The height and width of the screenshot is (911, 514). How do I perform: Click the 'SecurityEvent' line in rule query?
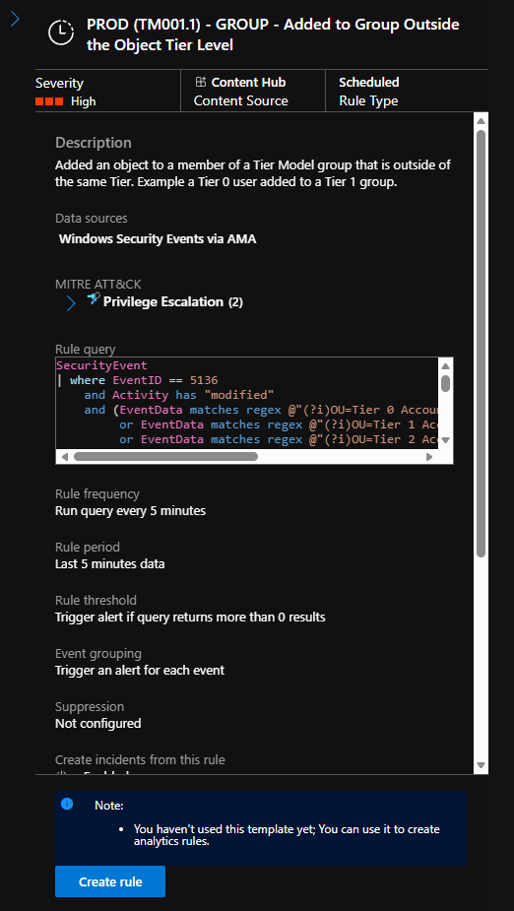[x=101, y=366]
